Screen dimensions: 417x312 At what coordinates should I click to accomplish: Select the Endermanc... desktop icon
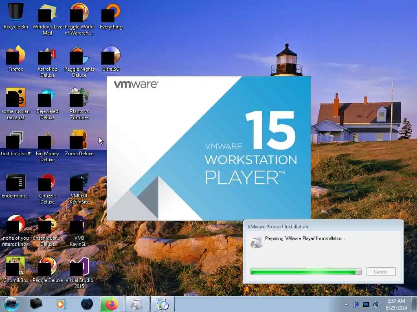[16, 186]
